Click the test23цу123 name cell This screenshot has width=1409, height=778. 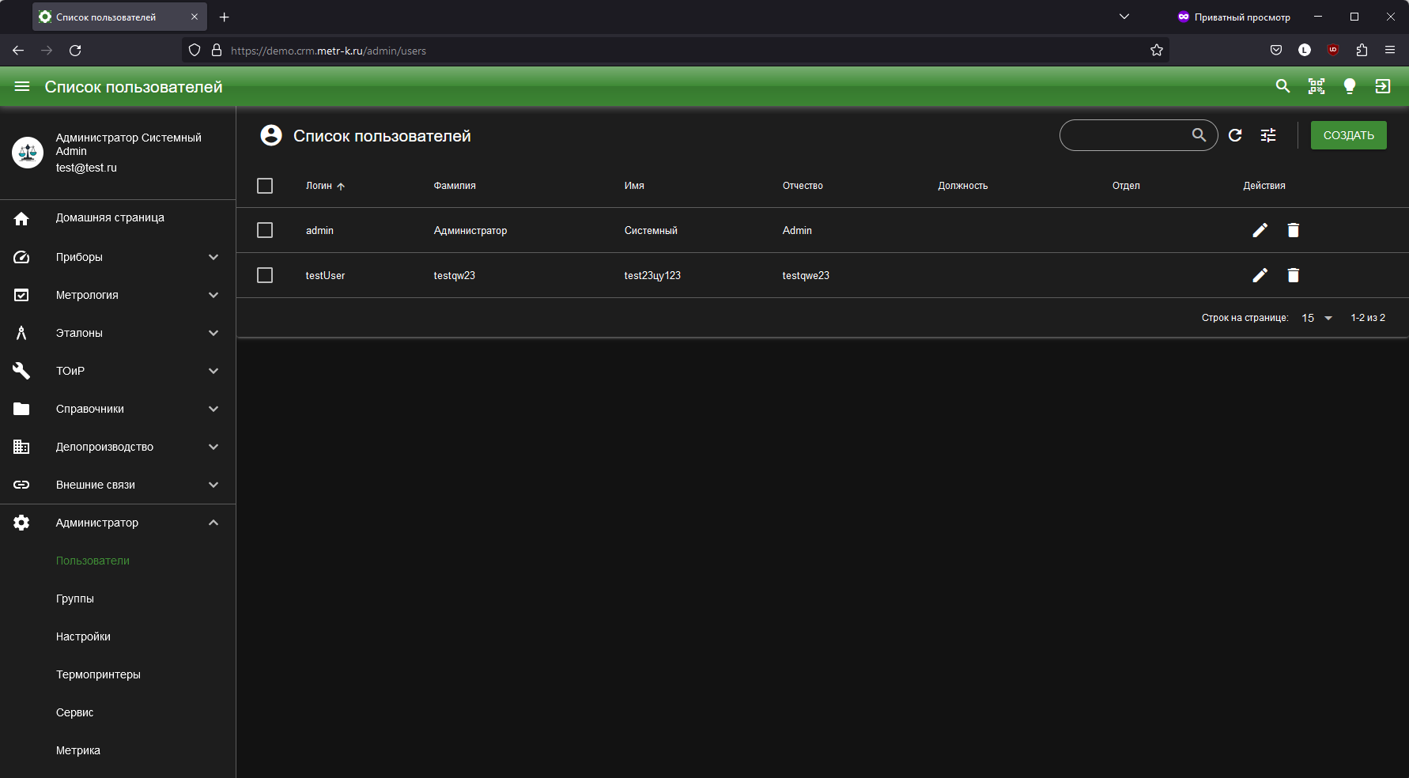point(652,275)
